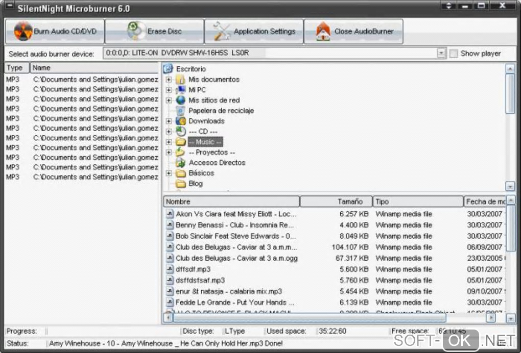Select Bob Sinclair file icon
Image resolution: width=521 pixels, height=353 pixels.
[x=170, y=236]
